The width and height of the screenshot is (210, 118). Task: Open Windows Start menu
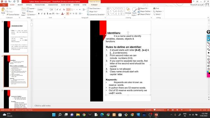click(x=54, y=115)
